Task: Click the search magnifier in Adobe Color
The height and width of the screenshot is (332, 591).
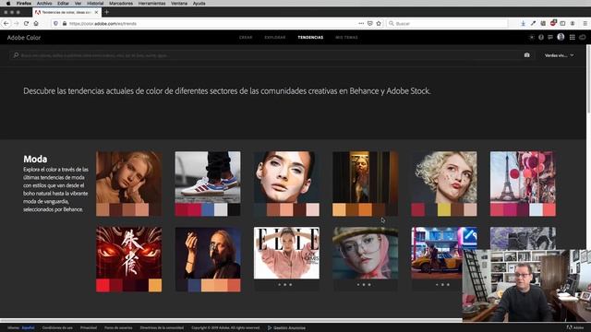Action: [16, 55]
